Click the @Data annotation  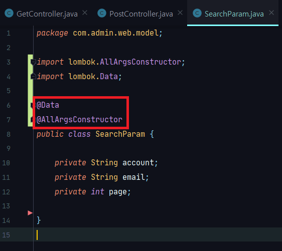click(48, 105)
